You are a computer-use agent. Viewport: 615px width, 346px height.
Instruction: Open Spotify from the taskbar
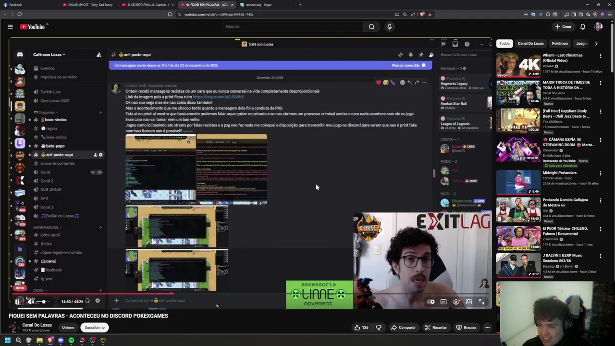(x=71, y=340)
